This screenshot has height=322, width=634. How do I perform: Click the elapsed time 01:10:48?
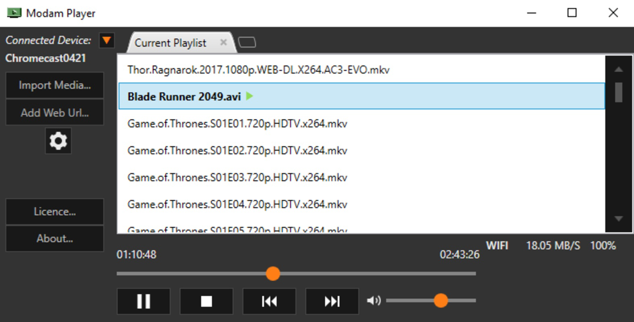coord(136,254)
